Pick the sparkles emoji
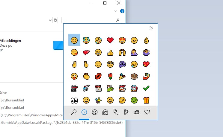This screenshot has width=223, height=137. [x=98, y=101]
